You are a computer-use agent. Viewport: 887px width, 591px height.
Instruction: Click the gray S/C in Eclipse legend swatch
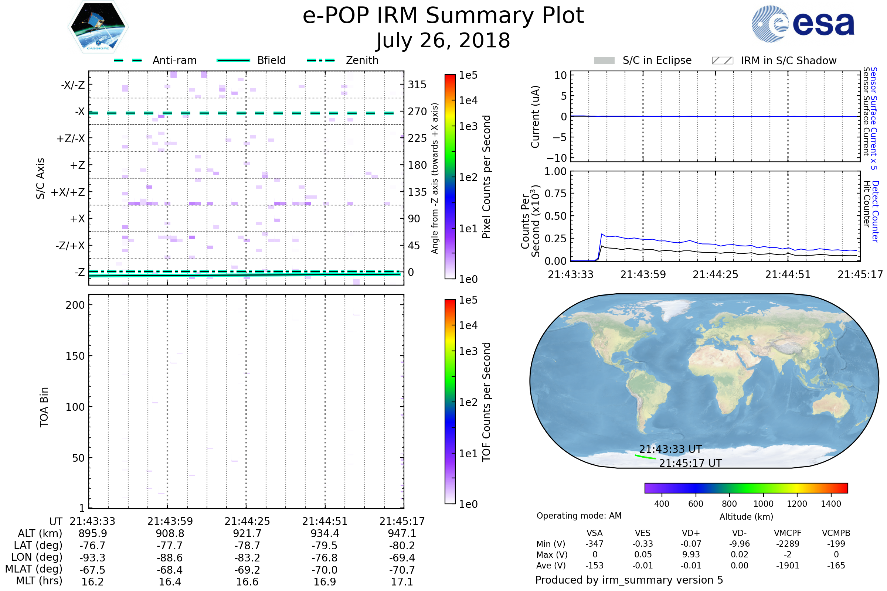click(604, 61)
